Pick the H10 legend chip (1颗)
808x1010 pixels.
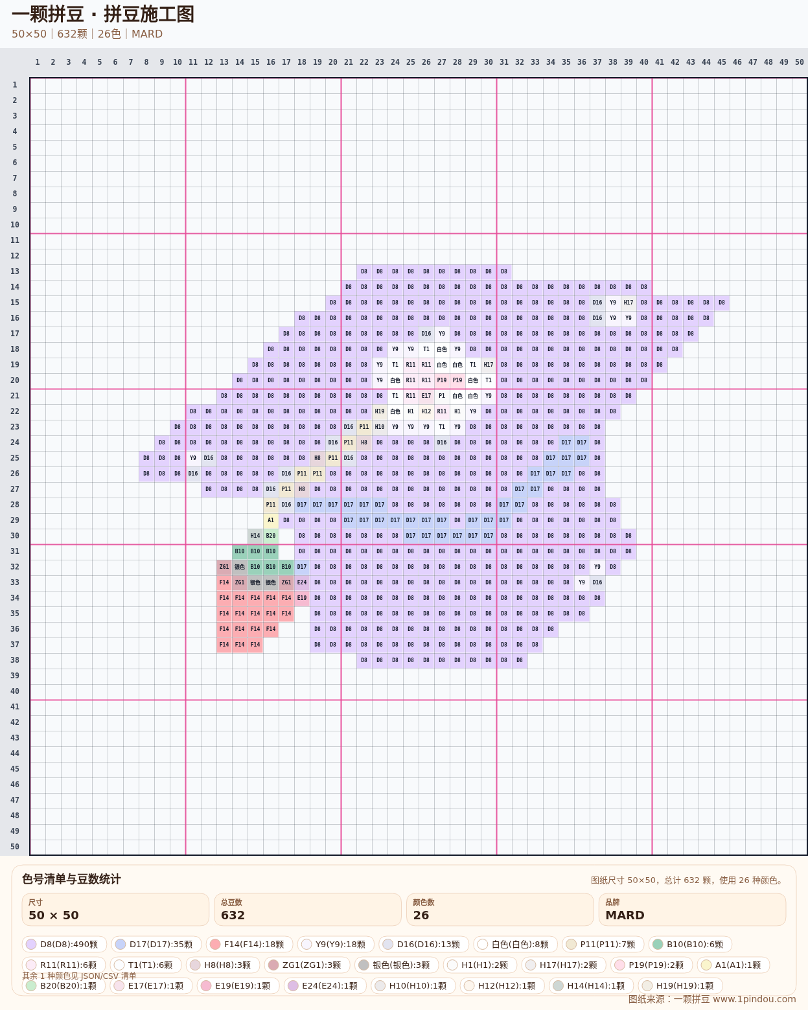click(413, 986)
